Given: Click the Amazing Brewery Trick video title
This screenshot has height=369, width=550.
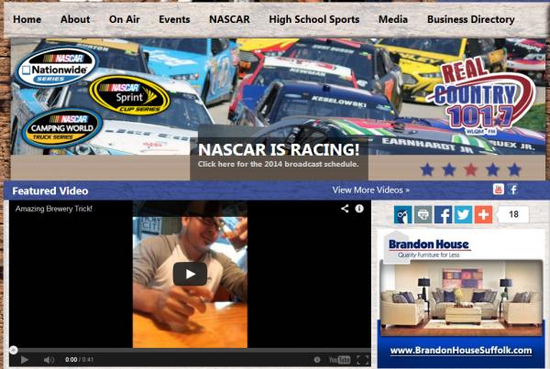Looking at the screenshot, I should [54, 209].
